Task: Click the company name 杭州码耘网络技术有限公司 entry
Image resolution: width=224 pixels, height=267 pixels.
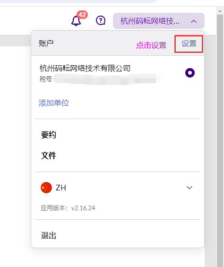Action: tap(85, 68)
